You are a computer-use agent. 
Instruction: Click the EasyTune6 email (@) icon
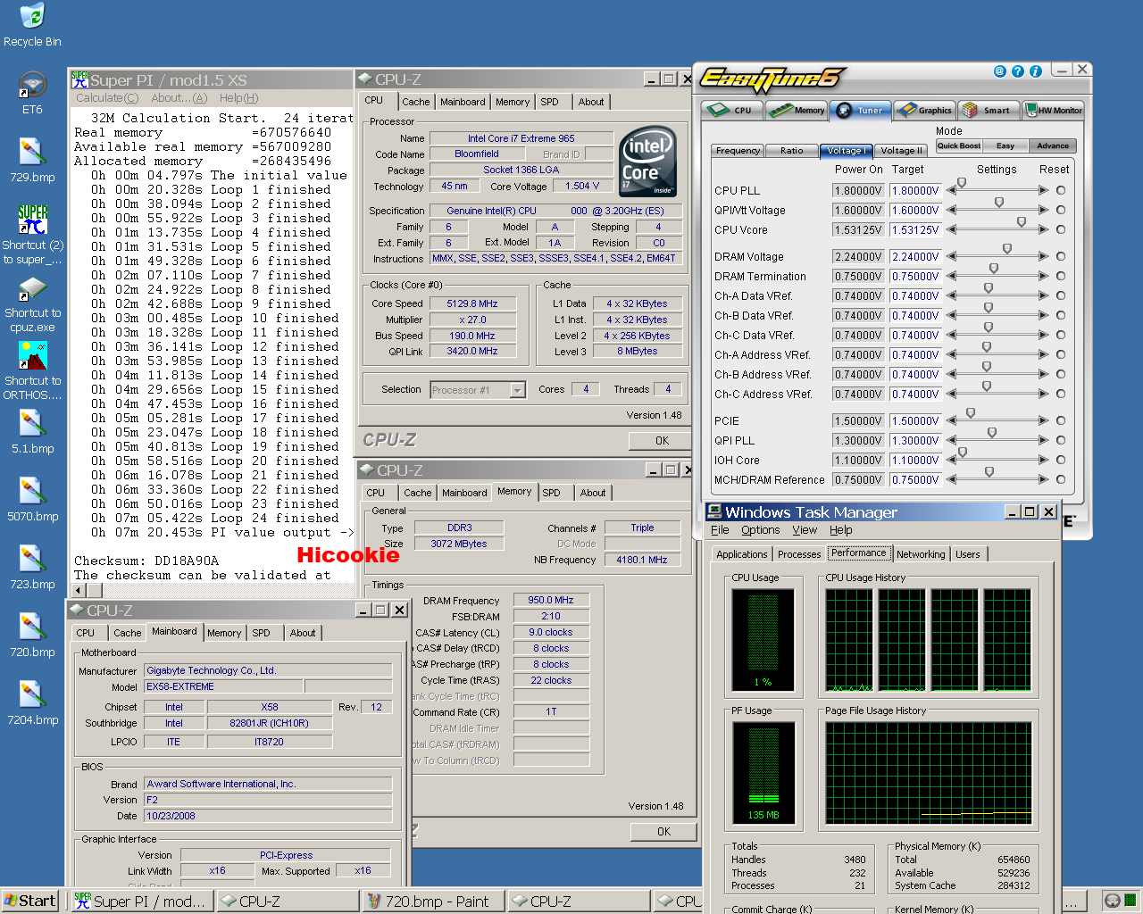(x=1000, y=71)
